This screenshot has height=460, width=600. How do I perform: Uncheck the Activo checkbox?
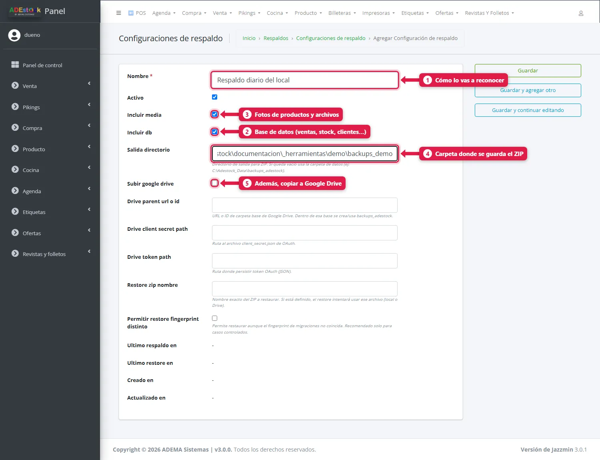click(215, 97)
